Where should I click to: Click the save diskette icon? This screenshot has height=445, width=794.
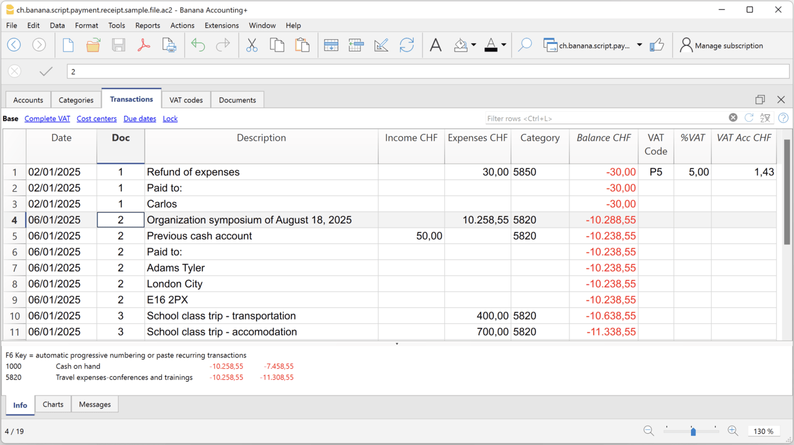point(118,45)
